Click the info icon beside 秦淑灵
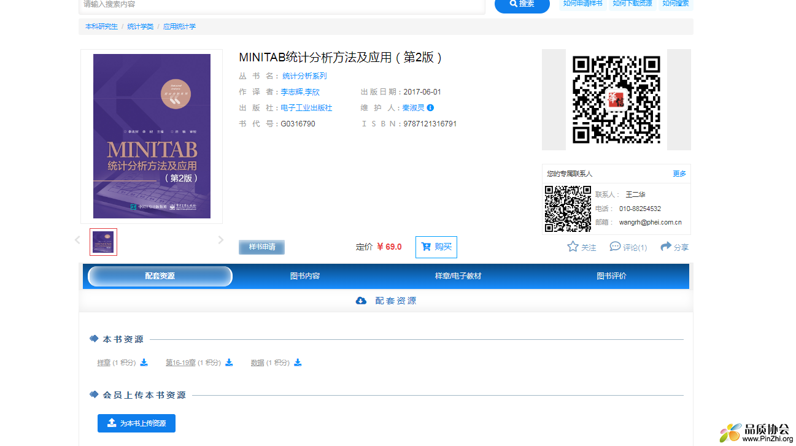 (x=430, y=108)
